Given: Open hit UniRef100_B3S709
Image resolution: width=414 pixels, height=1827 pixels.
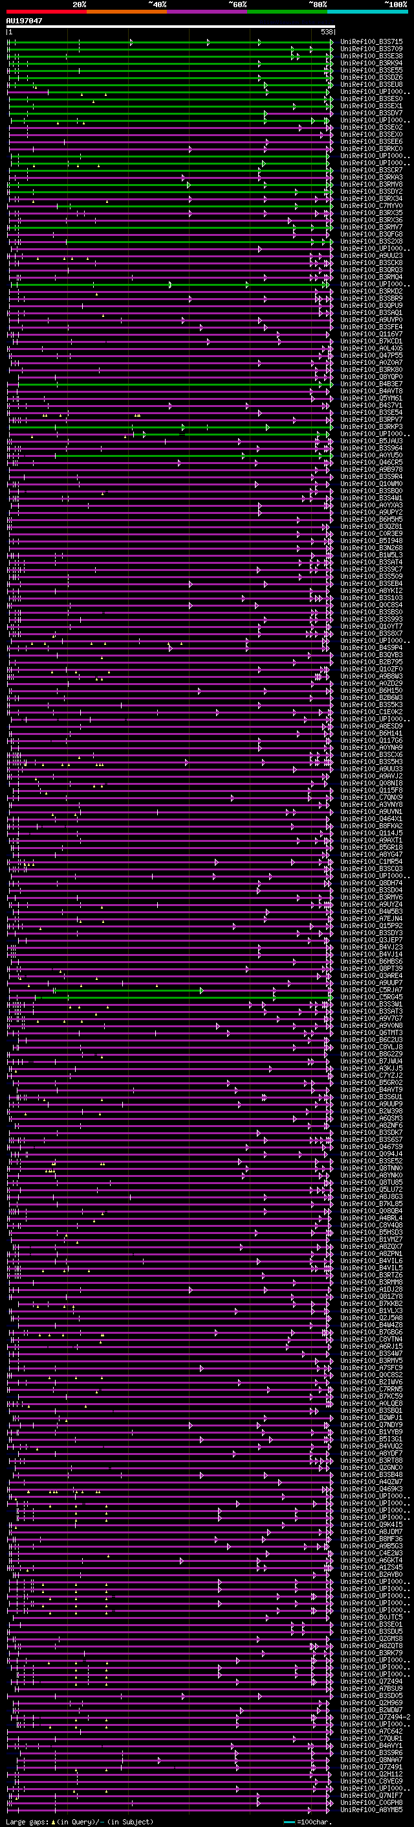Looking at the screenshot, I should (371, 49).
